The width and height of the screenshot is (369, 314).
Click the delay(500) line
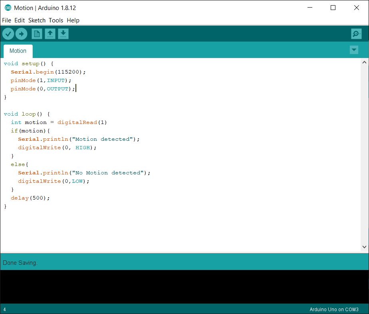click(30, 198)
